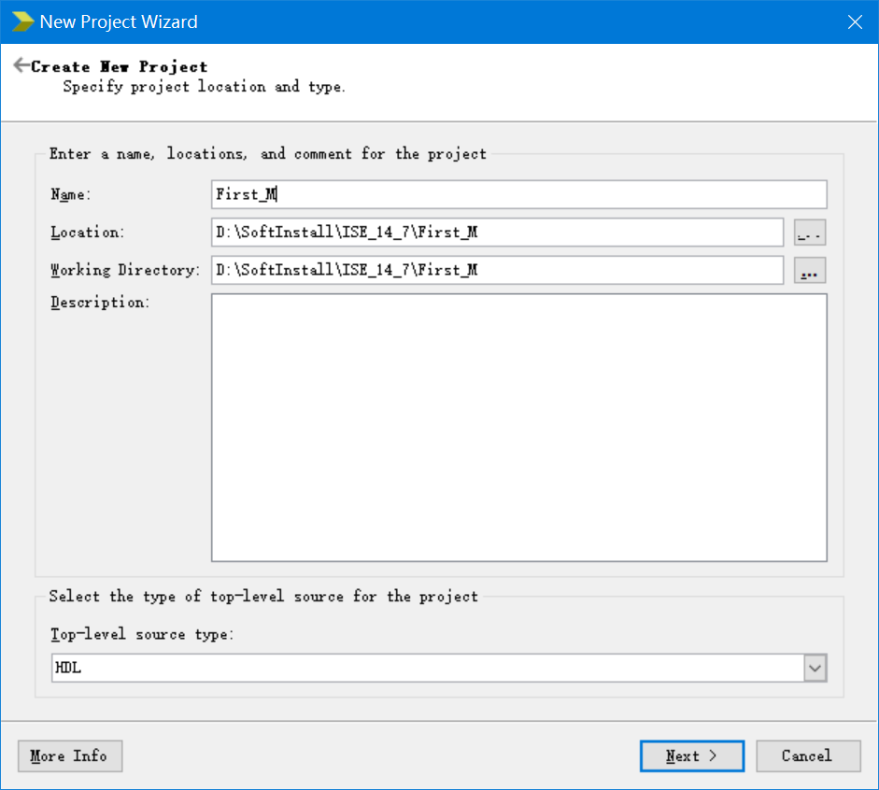Cancel the new project wizard
The image size is (879, 790).
(x=808, y=756)
